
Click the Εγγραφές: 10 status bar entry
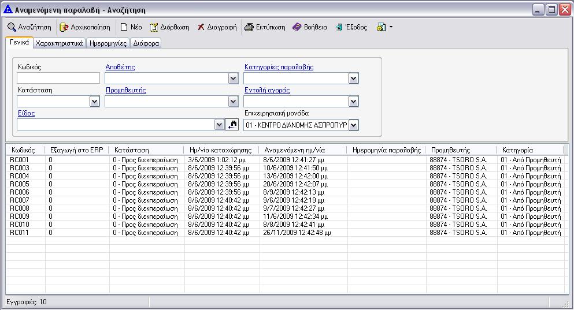point(27,302)
